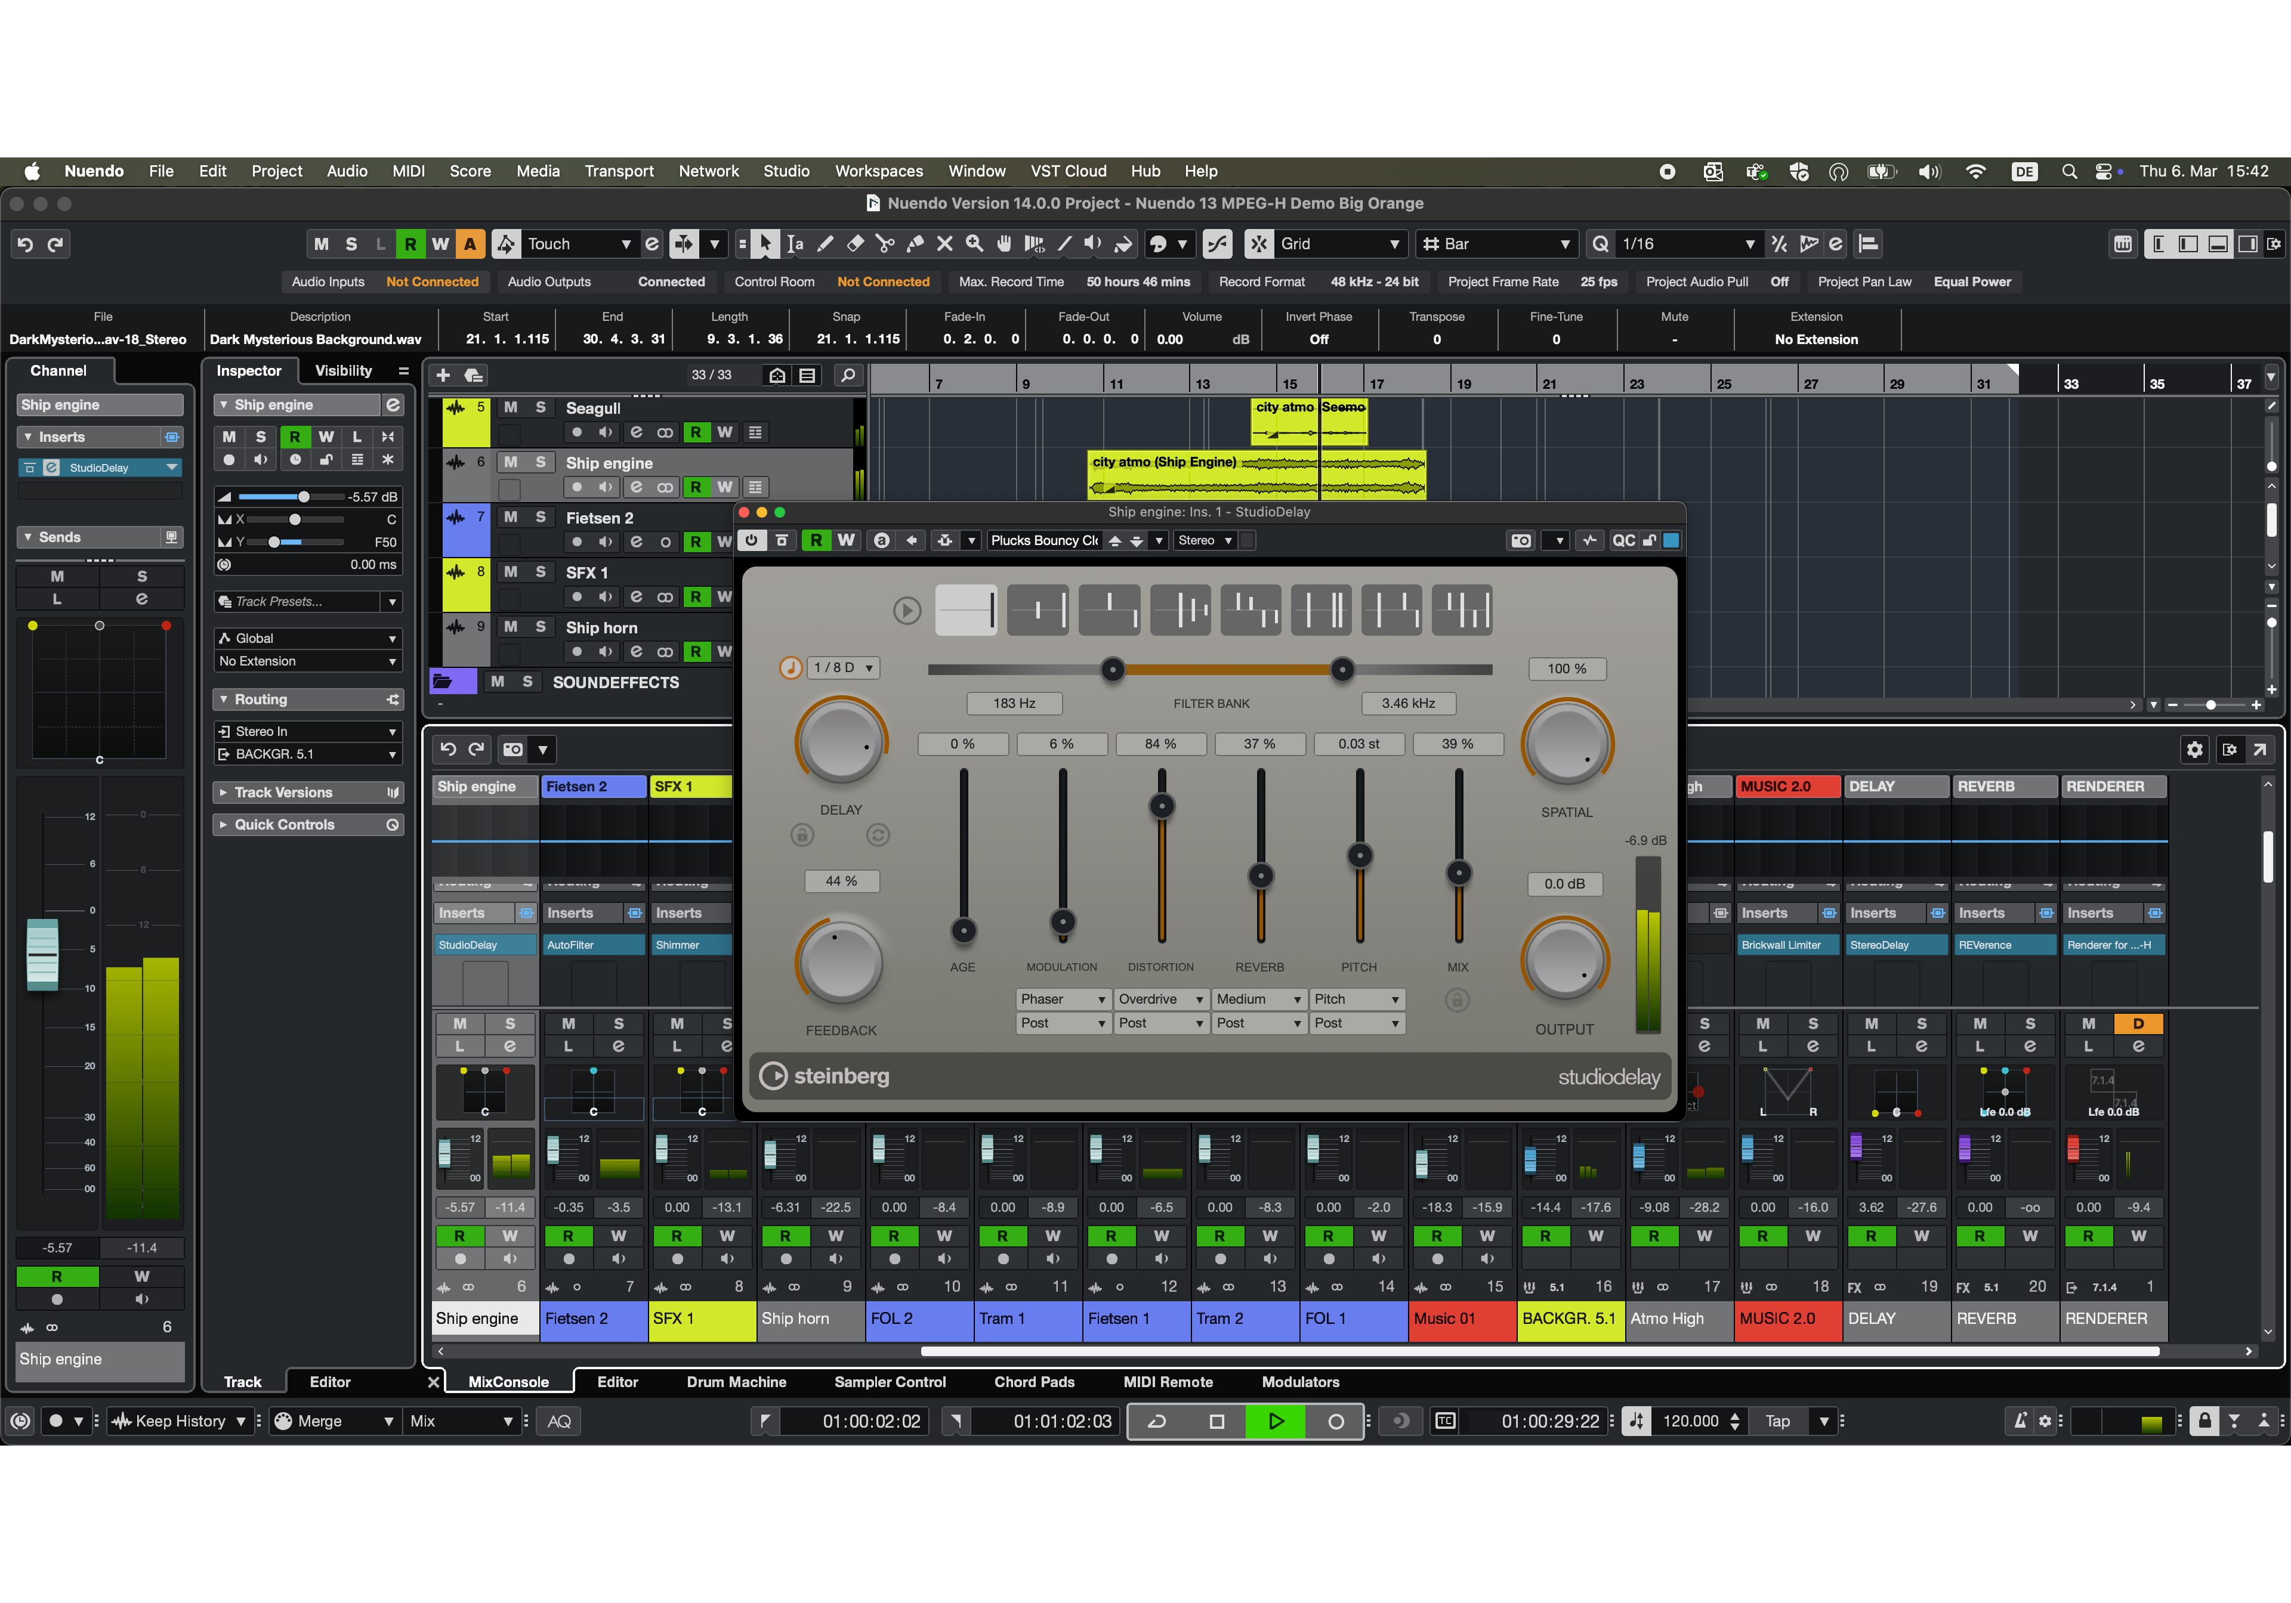Switch to Visibility tab

[343, 371]
